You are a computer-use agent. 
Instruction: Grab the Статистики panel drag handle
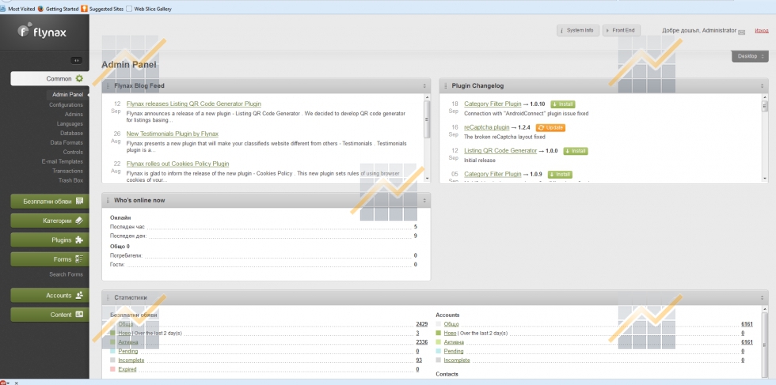[x=108, y=298]
